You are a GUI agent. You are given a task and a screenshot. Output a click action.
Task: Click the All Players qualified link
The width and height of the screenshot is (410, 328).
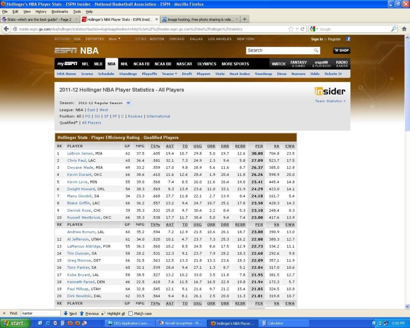point(92,123)
